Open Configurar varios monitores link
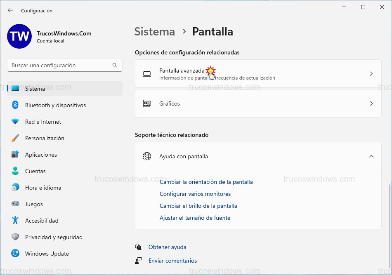Image resolution: width=392 pixels, height=275 pixels. pos(195,194)
